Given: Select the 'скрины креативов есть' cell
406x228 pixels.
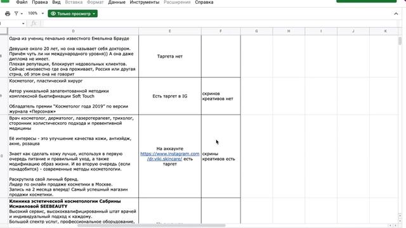Looking at the screenshot, I should (x=221, y=156).
